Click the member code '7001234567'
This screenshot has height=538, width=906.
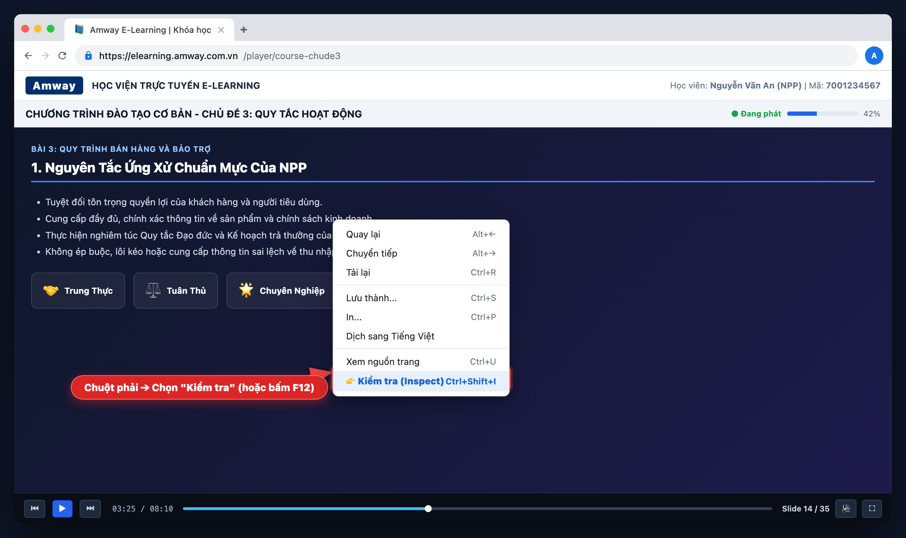click(x=853, y=86)
